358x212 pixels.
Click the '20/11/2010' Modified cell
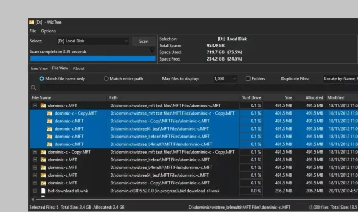pyautogui.click(x=343, y=191)
